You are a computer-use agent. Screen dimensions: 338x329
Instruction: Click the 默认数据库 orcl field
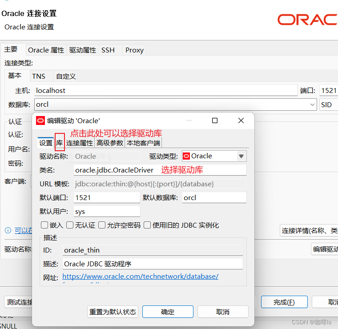(214, 197)
